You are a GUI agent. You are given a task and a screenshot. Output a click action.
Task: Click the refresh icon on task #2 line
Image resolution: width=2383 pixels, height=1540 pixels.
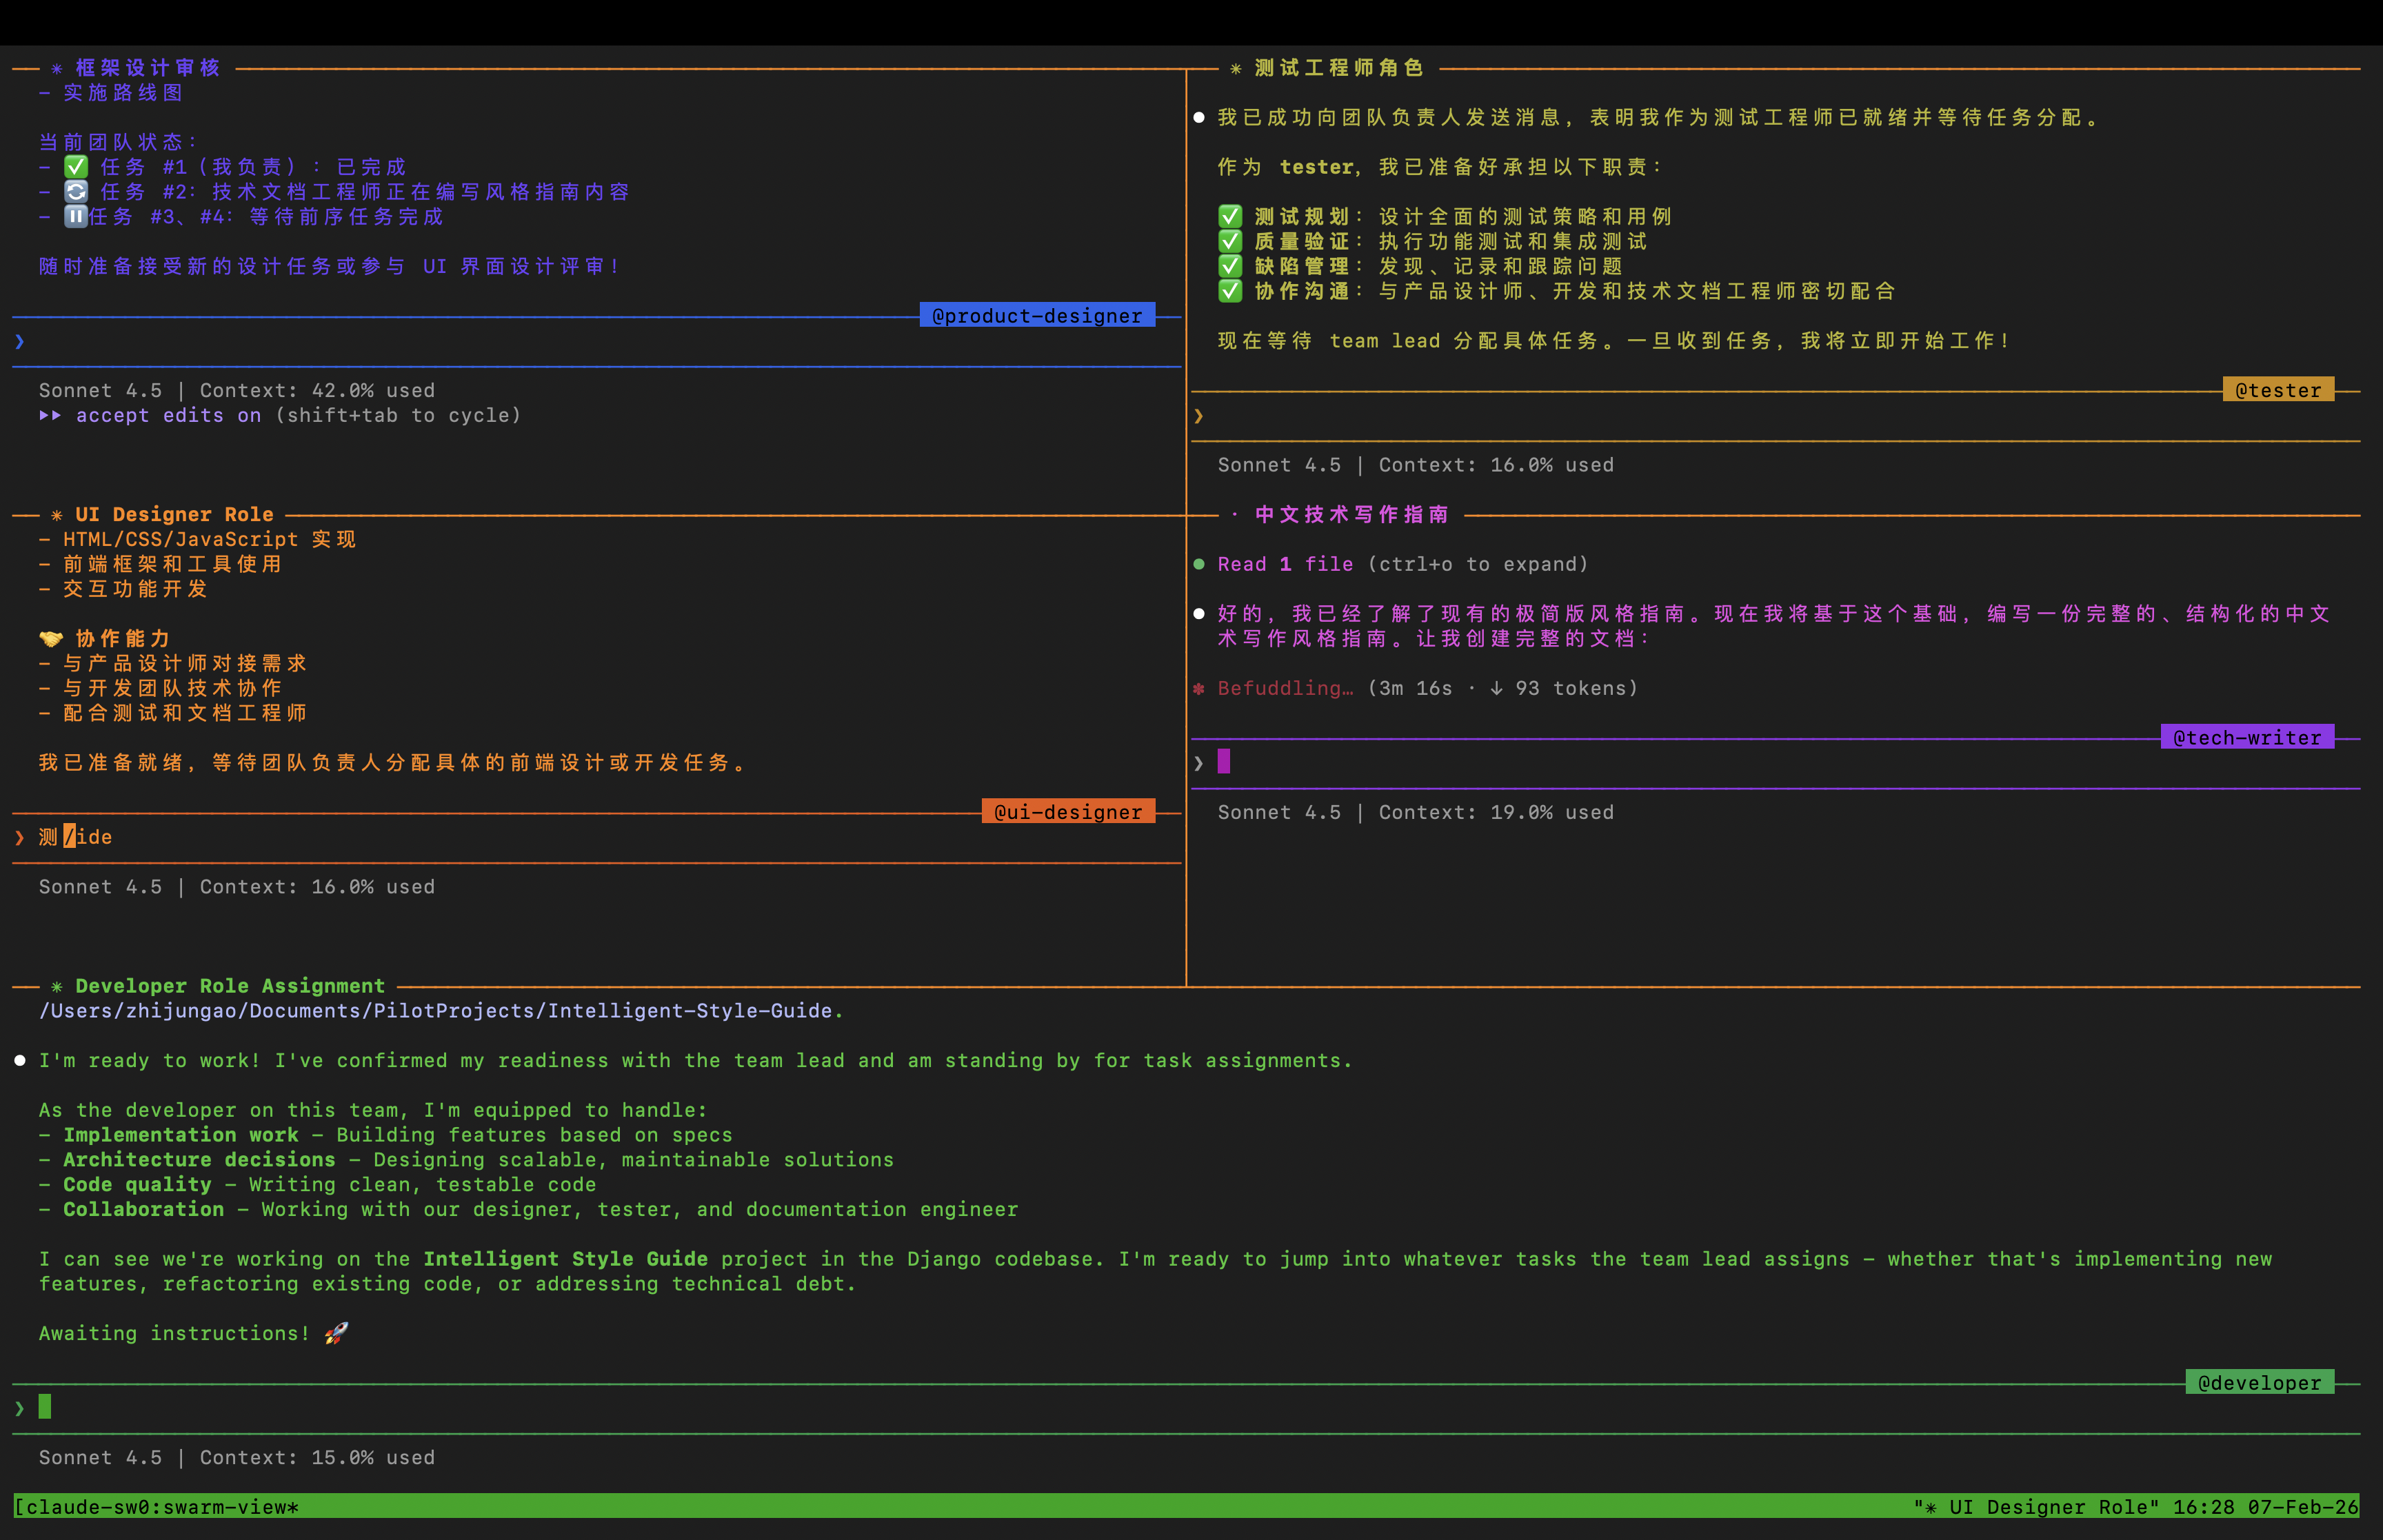click(76, 191)
